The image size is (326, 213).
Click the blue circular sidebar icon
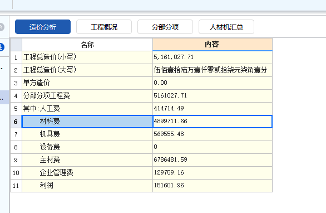pos(2,47)
